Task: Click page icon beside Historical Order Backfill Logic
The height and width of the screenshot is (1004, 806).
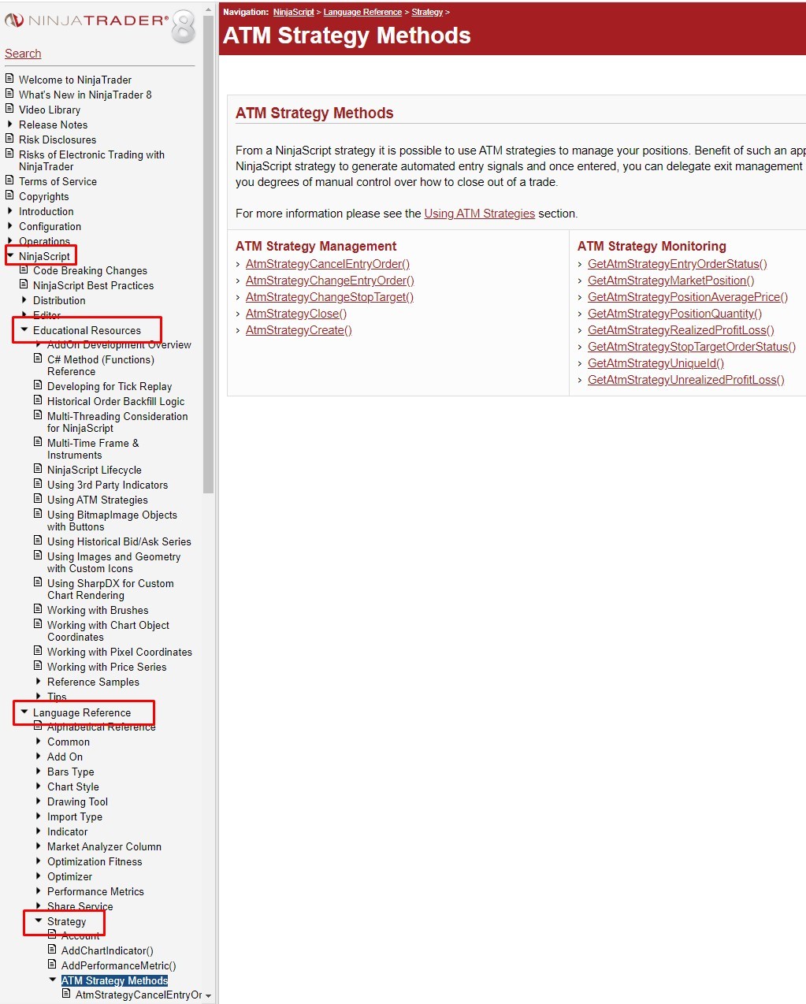Action: point(39,400)
